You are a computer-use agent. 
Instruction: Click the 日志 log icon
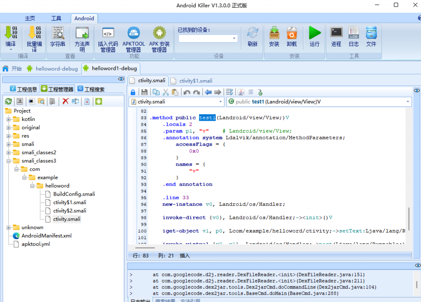(x=354, y=33)
